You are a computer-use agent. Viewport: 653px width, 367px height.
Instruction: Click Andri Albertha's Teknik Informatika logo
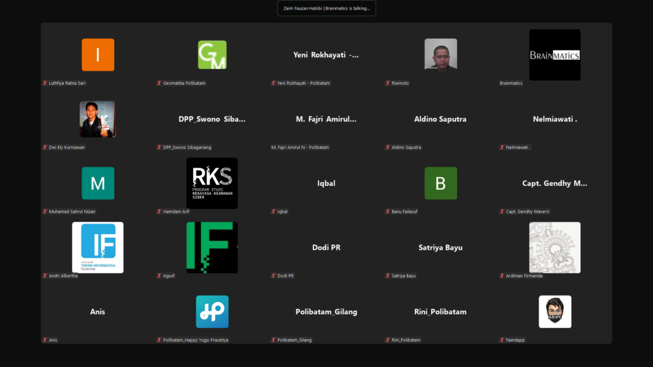[98, 247]
